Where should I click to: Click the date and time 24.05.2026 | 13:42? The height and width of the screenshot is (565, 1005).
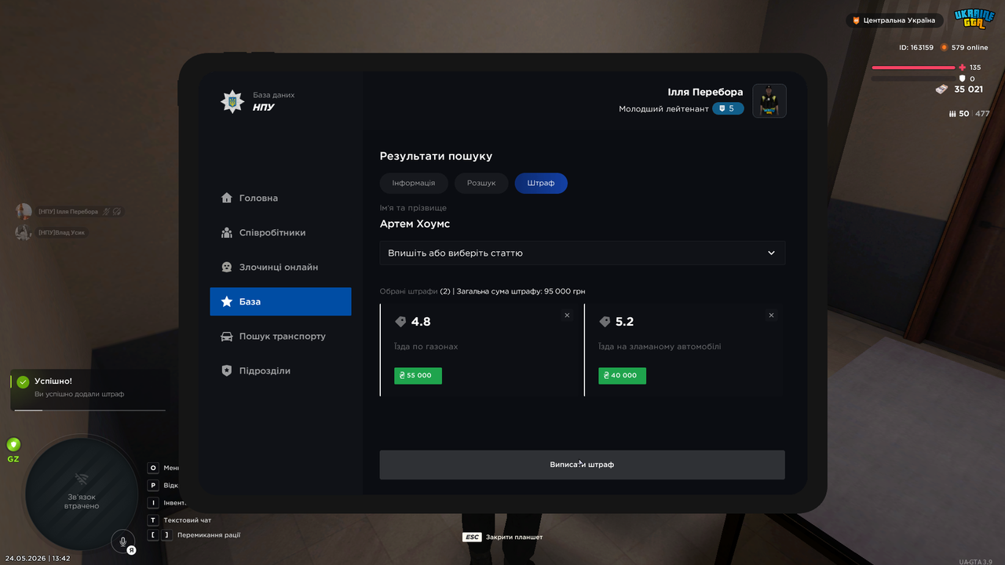(x=37, y=558)
